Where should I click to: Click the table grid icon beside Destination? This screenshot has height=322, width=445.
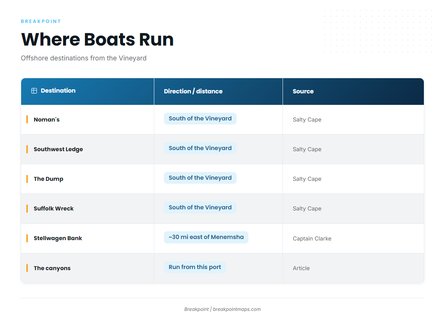(x=34, y=91)
